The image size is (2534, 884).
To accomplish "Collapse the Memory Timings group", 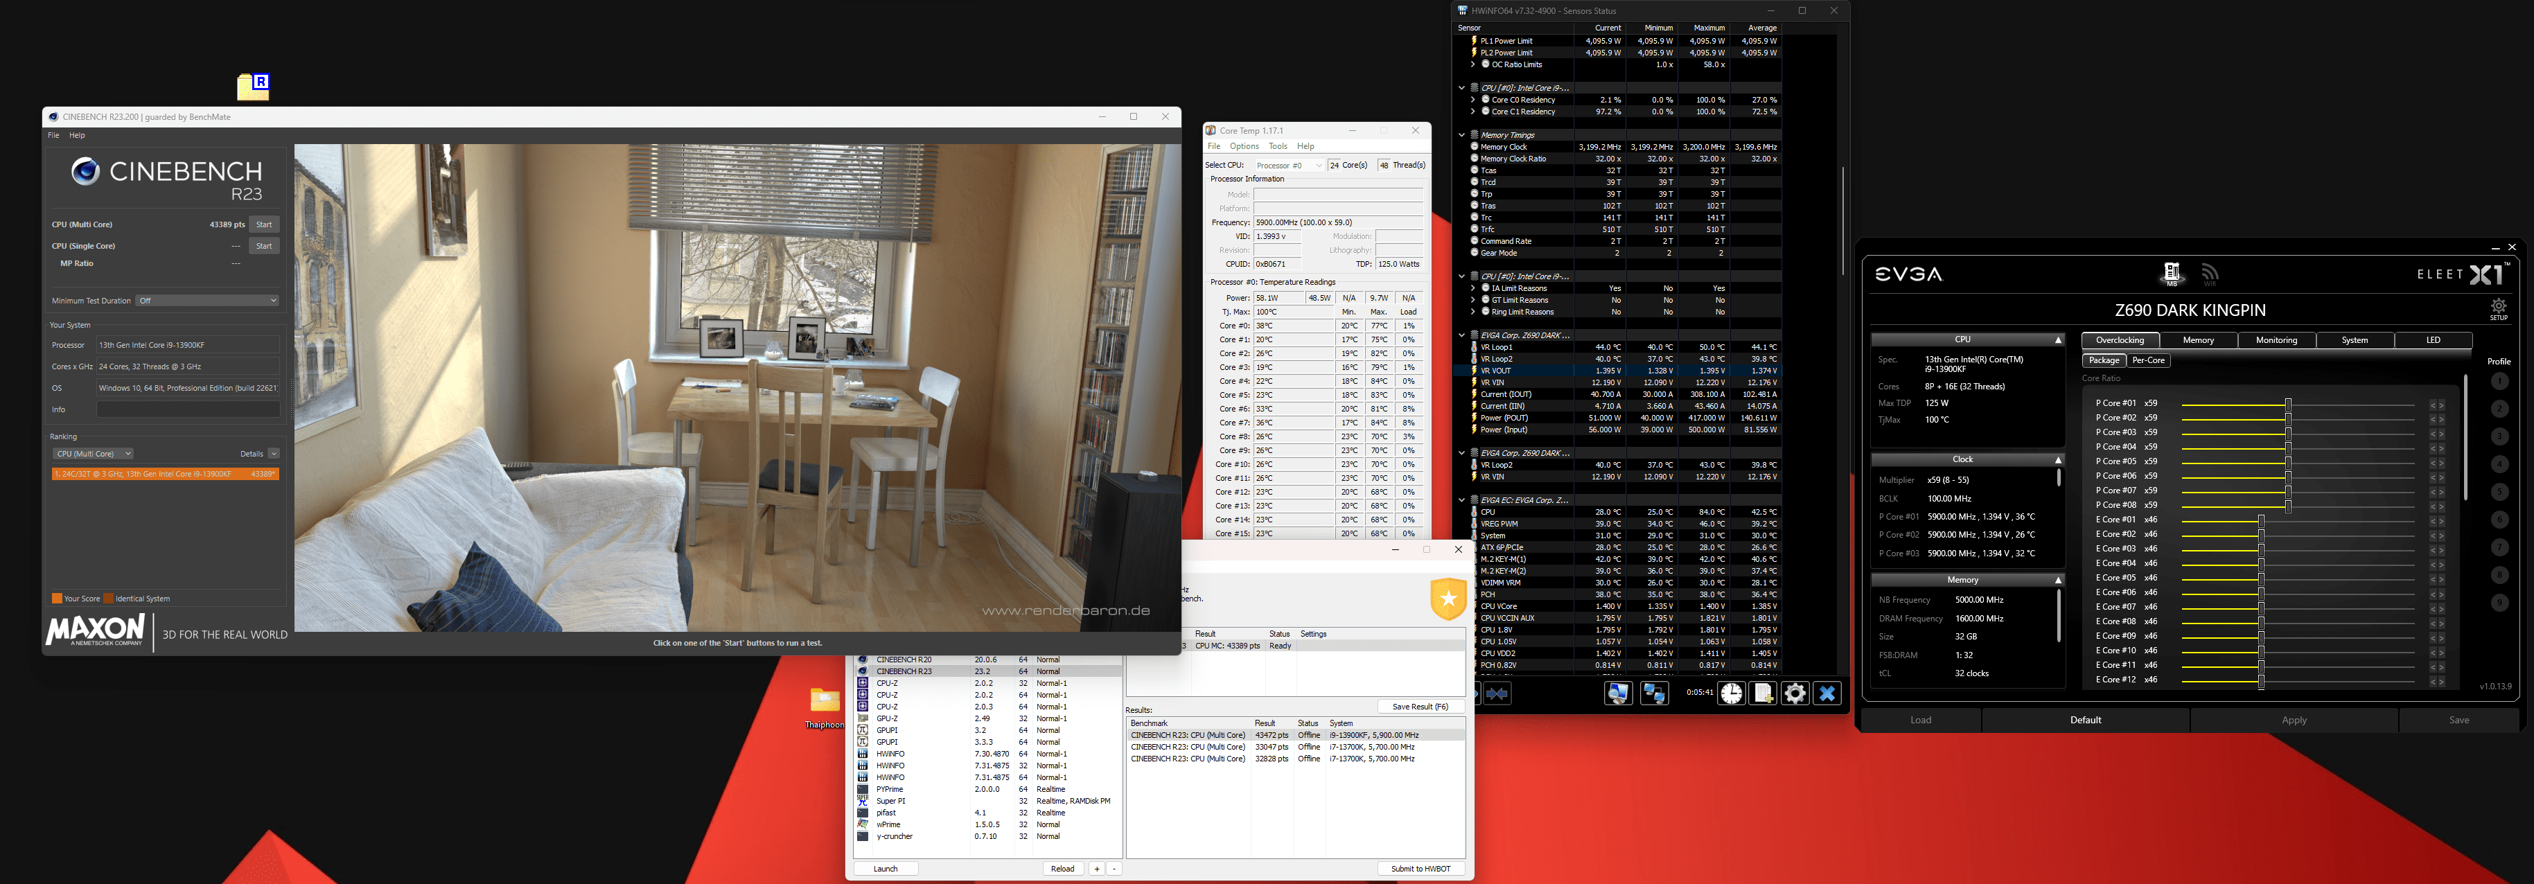I will coord(1462,134).
